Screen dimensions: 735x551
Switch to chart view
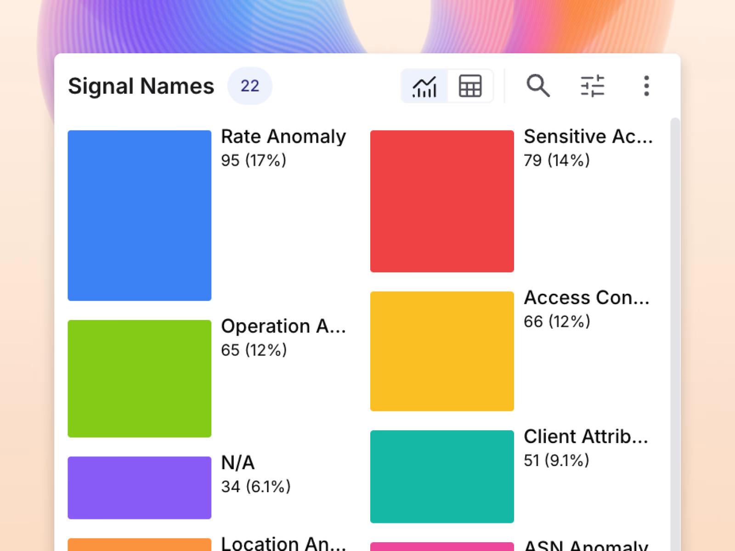[424, 86]
